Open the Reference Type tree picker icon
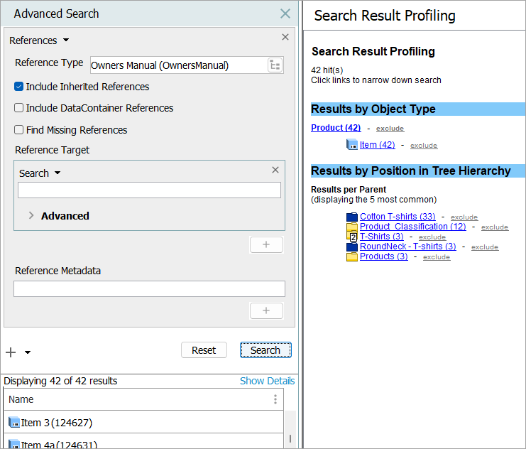Viewport: 526px width, 449px height. coord(275,65)
